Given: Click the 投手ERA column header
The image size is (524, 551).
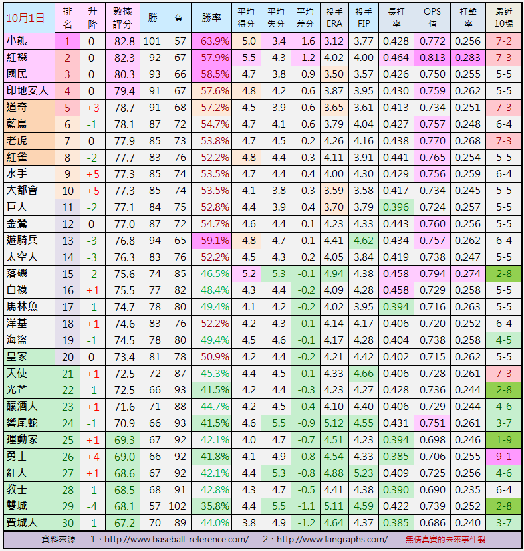Looking at the screenshot, I should click(334, 18).
